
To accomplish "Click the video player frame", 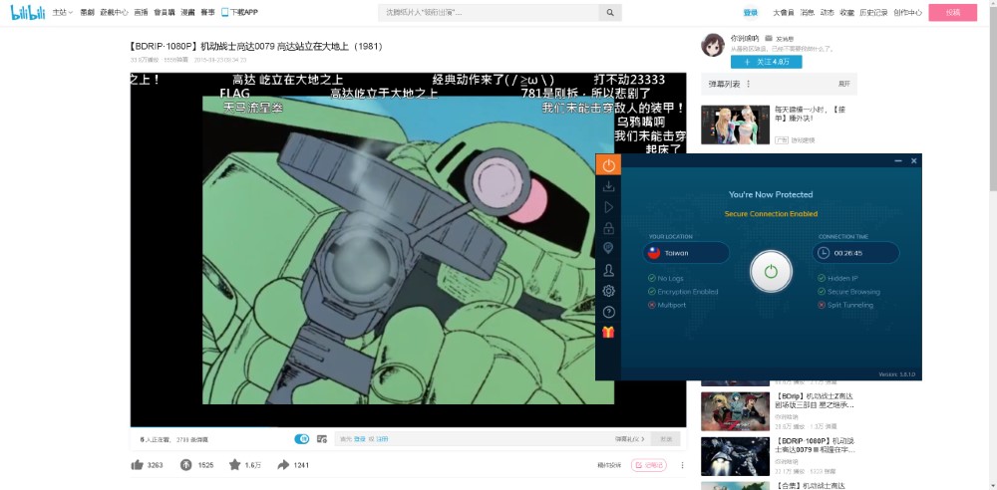I will (408, 250).
